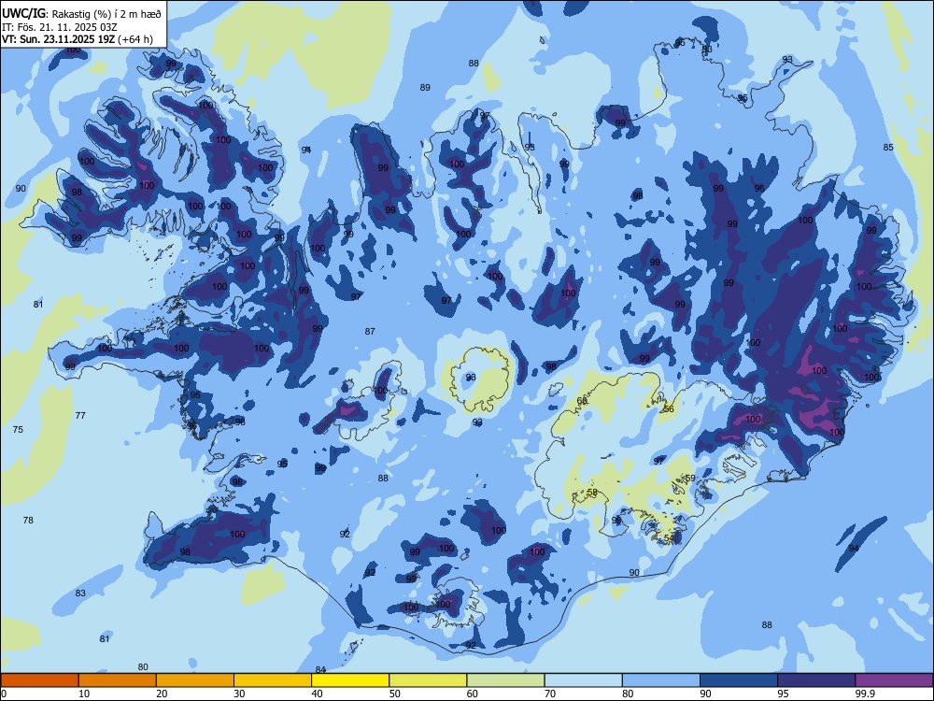Image resolution: width=934 pixels, height=701 pixels.
Task: Click the valid time 'VT: Sun. 23.11.2025 19Z'
Action: (58, 39)
